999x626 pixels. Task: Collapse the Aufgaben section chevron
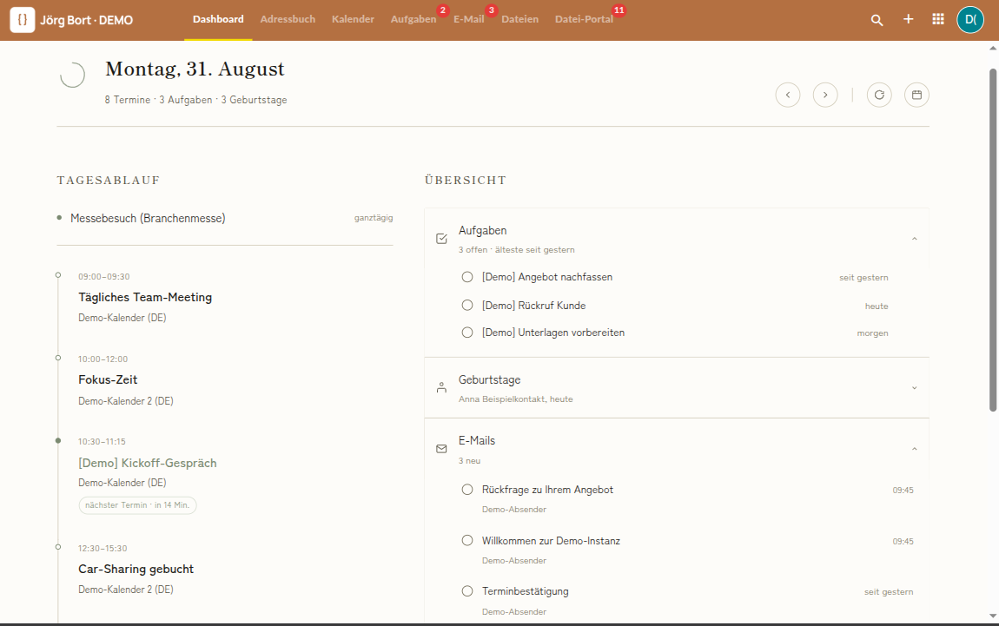[x=914, y=239]
